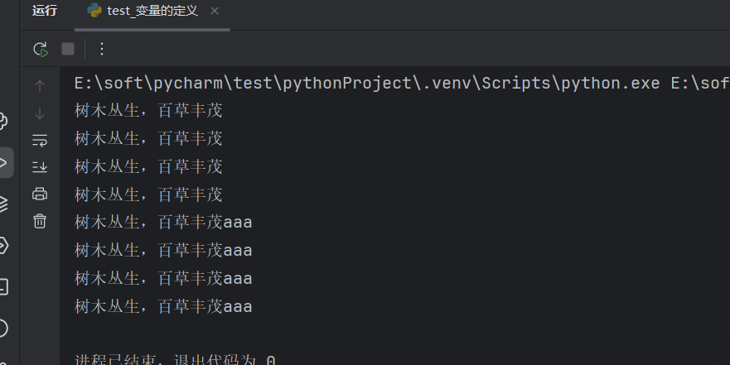Open the hexagon sidebar tool icon

3,245
